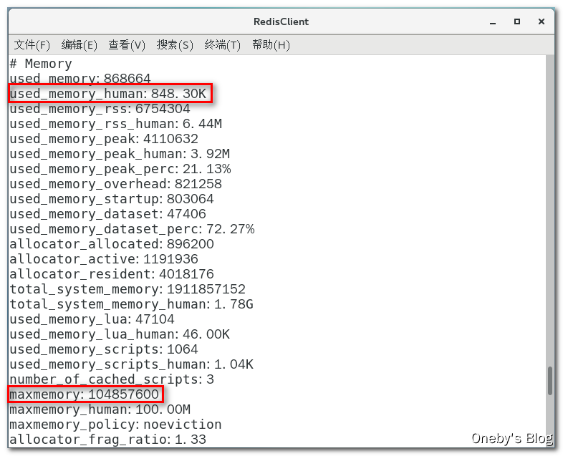The image size is (563, 456).
Task: Click the allocator_allocated: 896200 line
Action: (112, 244)
